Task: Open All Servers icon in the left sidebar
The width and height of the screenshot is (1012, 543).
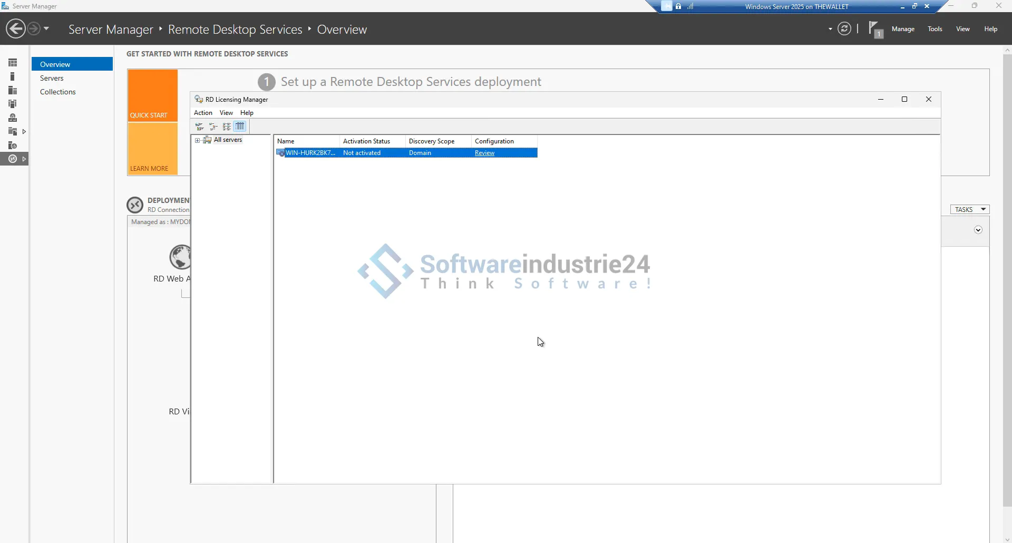Action: [13, 90]
